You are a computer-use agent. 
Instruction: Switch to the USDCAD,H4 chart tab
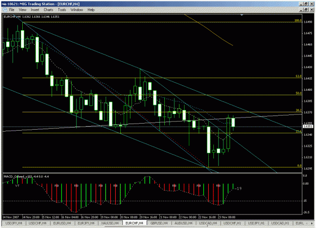(x=208, y=223)
